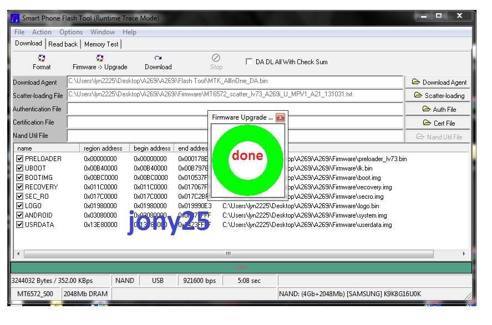Open the Action menu
492x325 pixels.
[x=42, y=32]
